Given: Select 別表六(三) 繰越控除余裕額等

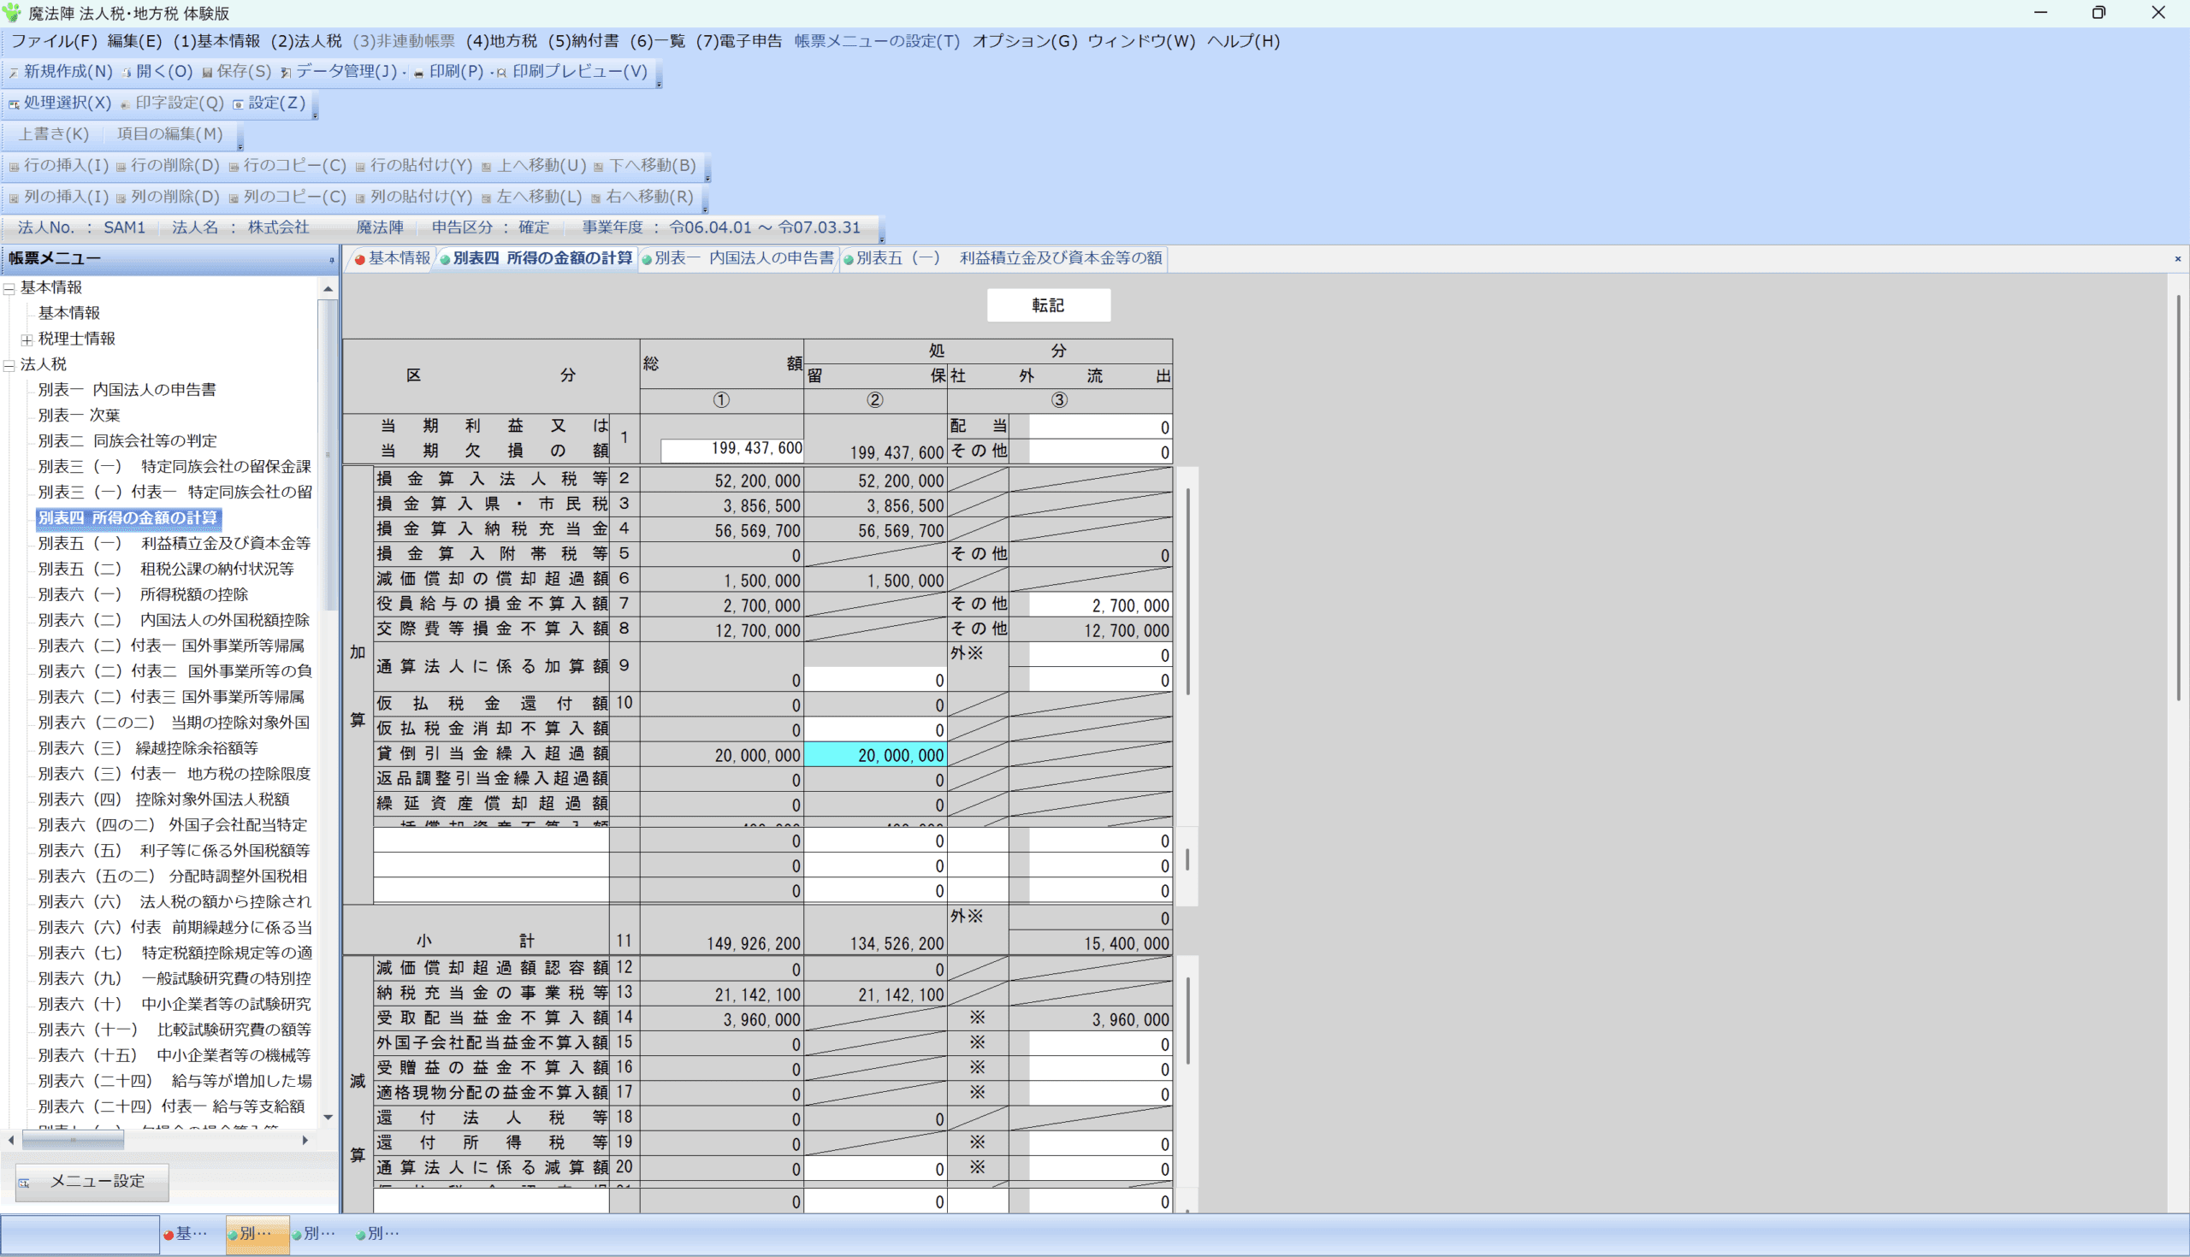Looking at the screenshot, I should (x=148, y=748).
